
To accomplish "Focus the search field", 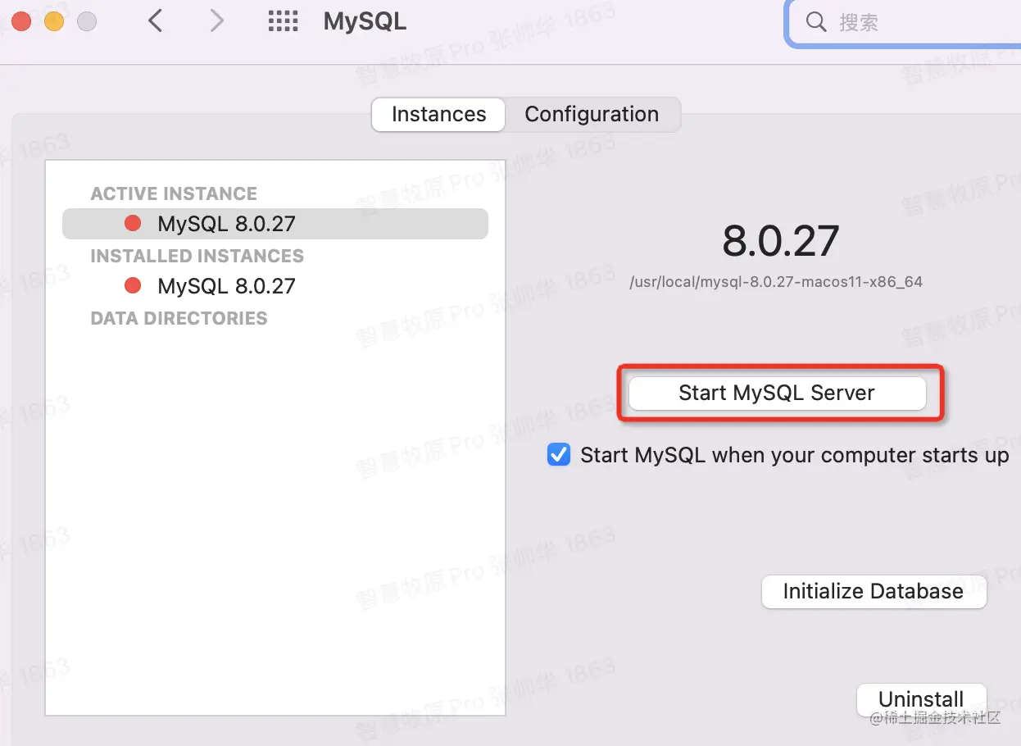I will (905, 23).
